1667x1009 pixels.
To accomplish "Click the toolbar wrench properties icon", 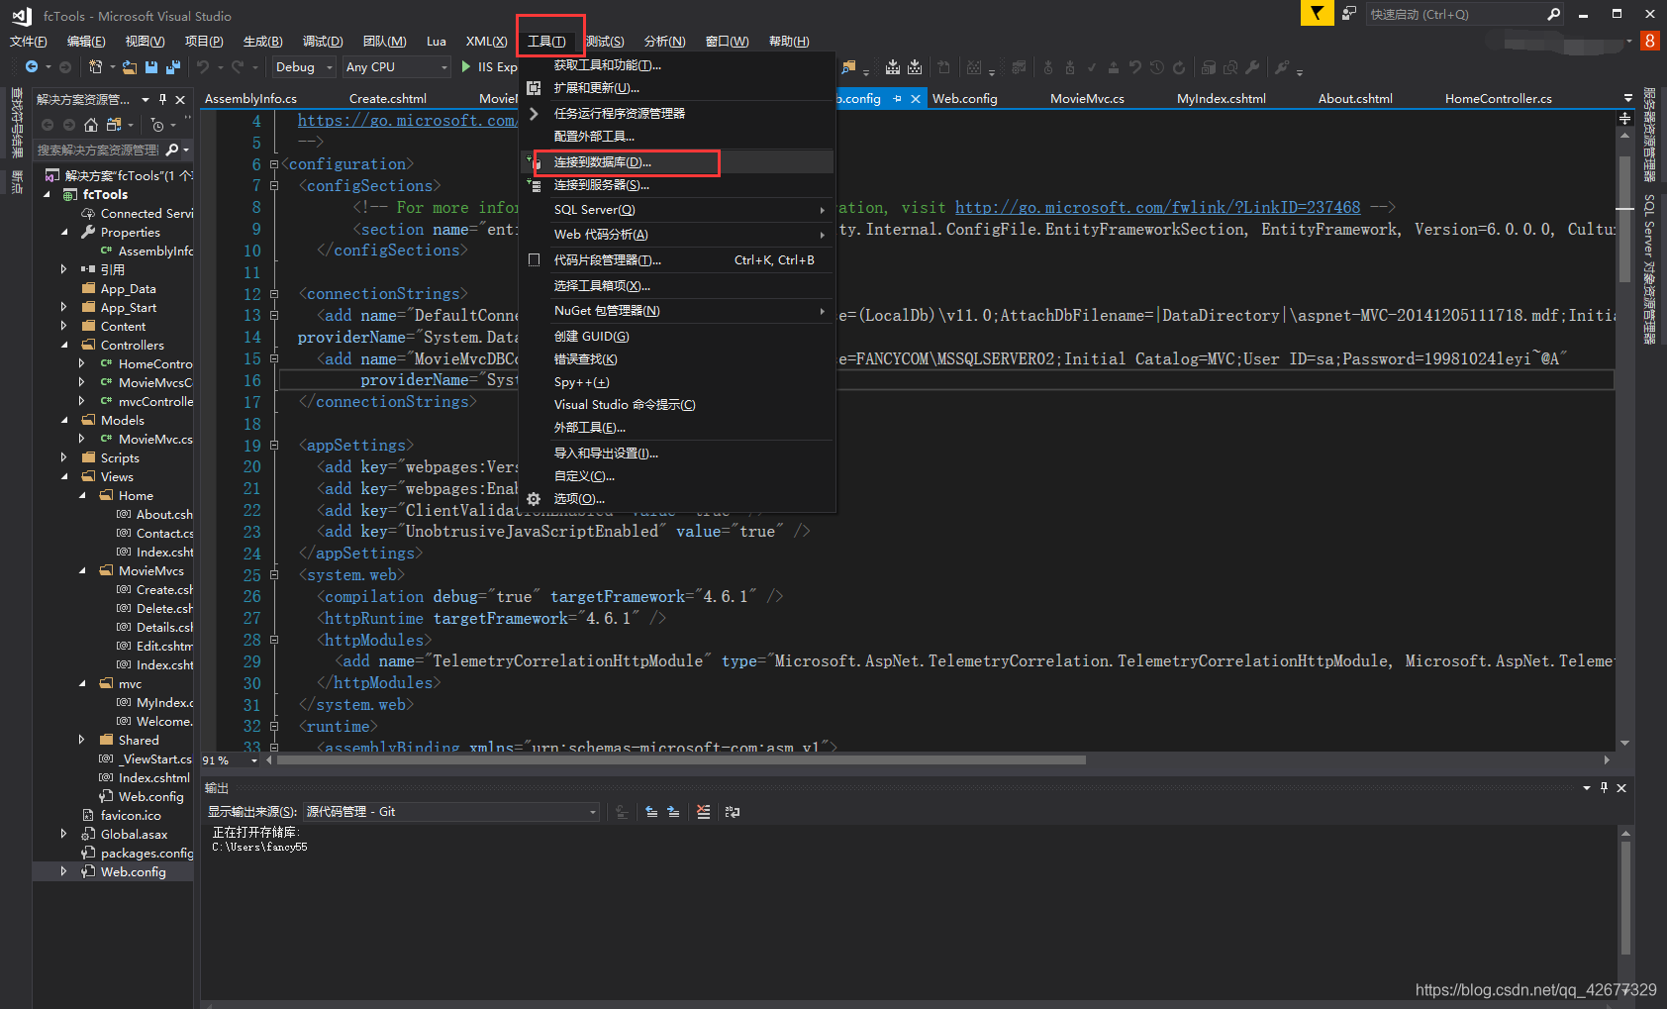I will point(1252,67).
